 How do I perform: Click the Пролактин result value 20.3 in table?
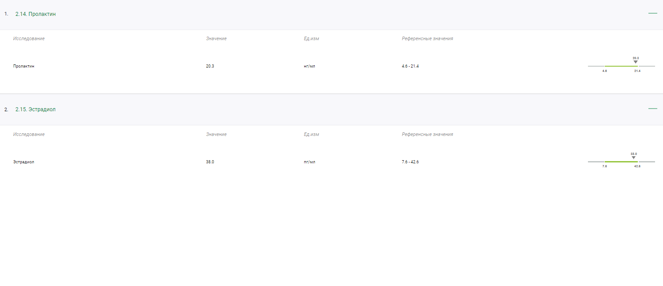(210, 66)
